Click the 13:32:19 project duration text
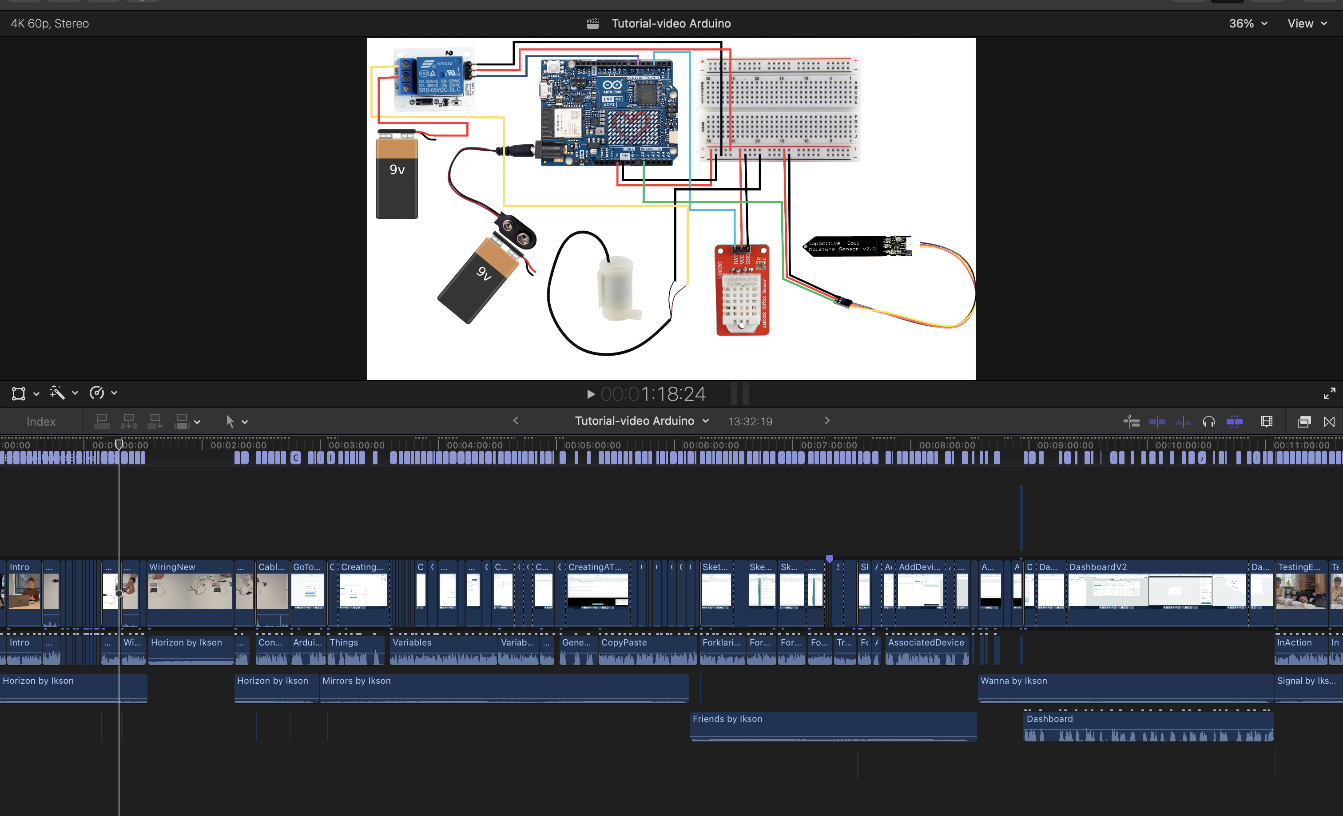Image resolution: width=1343 pixels, height=816 pixels. [x=750, y=421]
